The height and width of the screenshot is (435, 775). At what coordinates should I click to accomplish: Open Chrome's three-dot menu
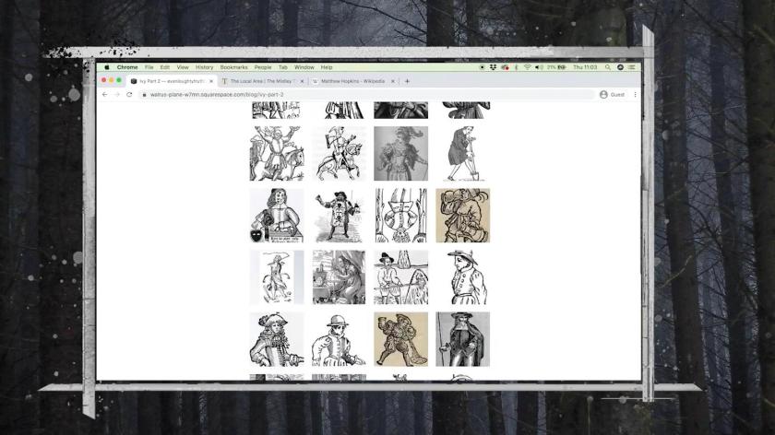635,94
